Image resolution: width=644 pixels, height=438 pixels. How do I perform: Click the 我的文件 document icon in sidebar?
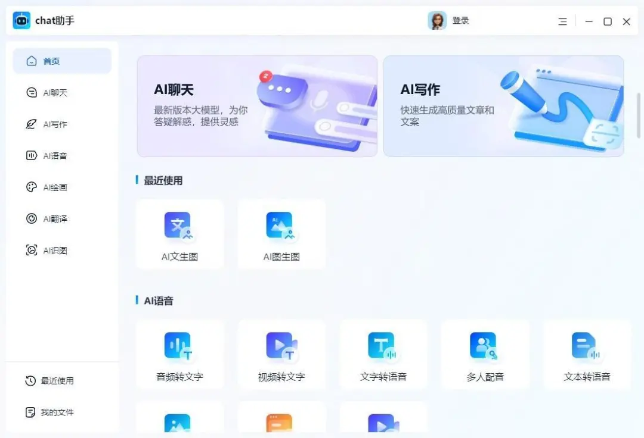pos(30,412)
